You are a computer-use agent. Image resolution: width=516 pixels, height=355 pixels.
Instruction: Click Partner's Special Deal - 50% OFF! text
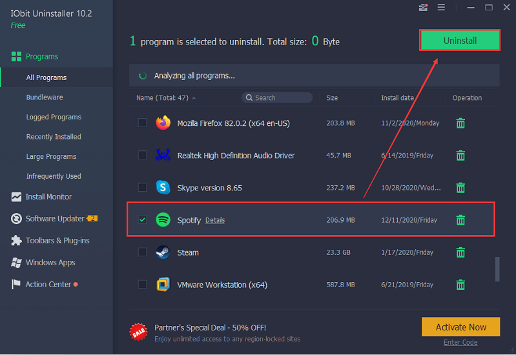pos(210,328)
